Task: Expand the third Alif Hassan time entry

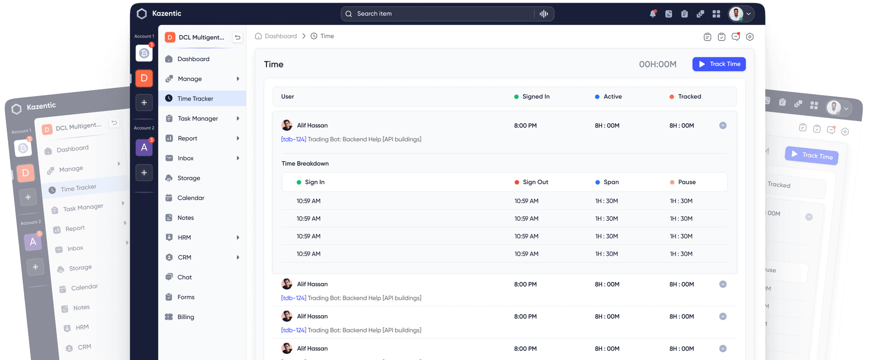Action: tap(723, 317)
